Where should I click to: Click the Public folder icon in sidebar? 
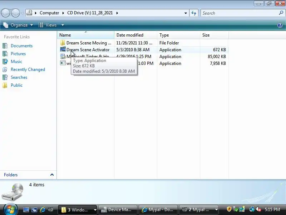pyautogui.click(x=5, y=85)
